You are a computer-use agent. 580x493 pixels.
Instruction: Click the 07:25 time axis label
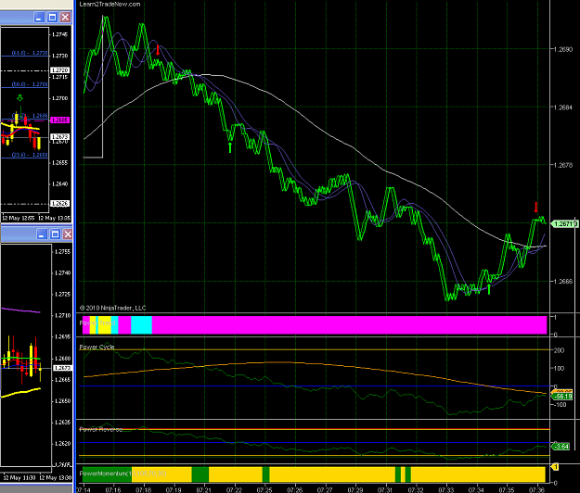coord(264,490)
